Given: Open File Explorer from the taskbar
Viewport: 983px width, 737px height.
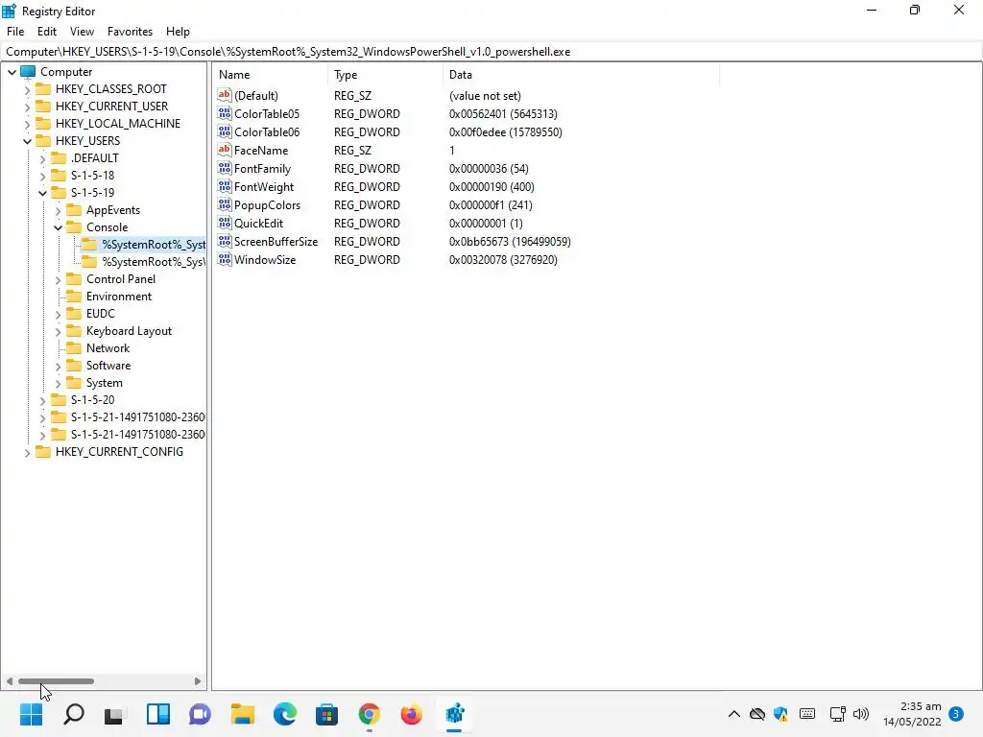Looking at the screenshot, I should coord(242,714).
